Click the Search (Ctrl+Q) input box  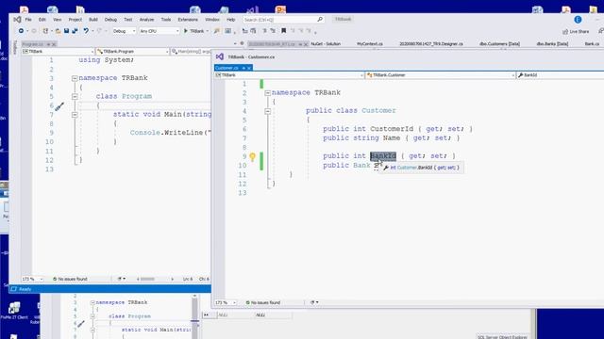[x=283, y=19]
